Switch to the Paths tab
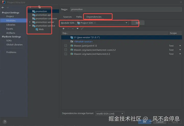The height and width of the screenshot is (126, 184). tap(79, 17)
